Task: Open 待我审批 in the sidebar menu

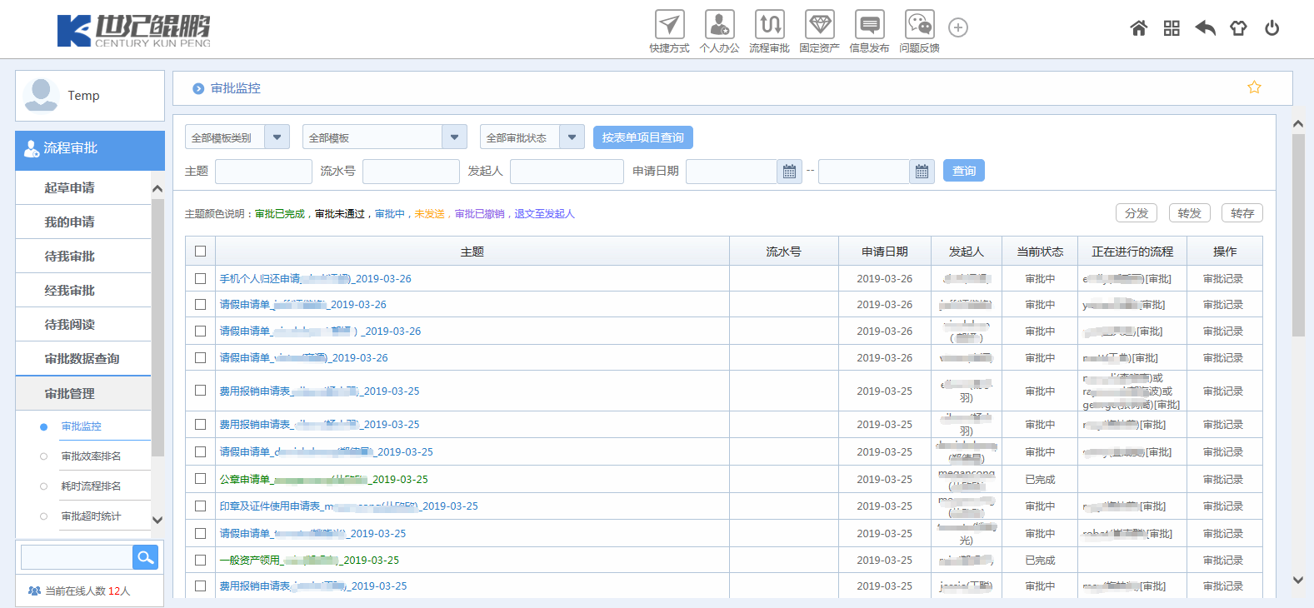Action: [70, 257]
